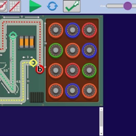136x136 pixels.
Task: Select the red ring in top row
Action: point(89,30)
